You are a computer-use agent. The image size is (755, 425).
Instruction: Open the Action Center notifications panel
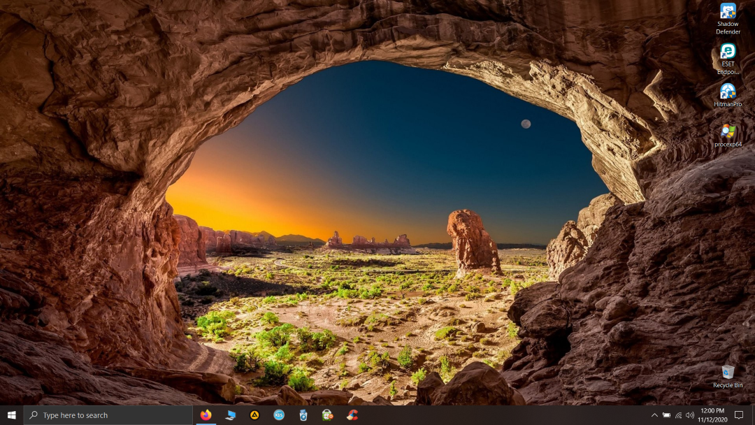click(x=739, y=415)
